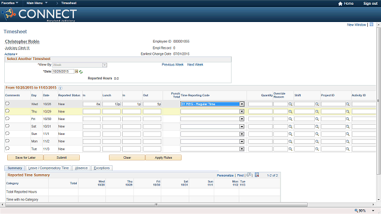The height and width of the screenshot is (214, 381).
Task: Open Time Reporting Code dropdown for Sun 11/1
Action: [x=242, y=134]
